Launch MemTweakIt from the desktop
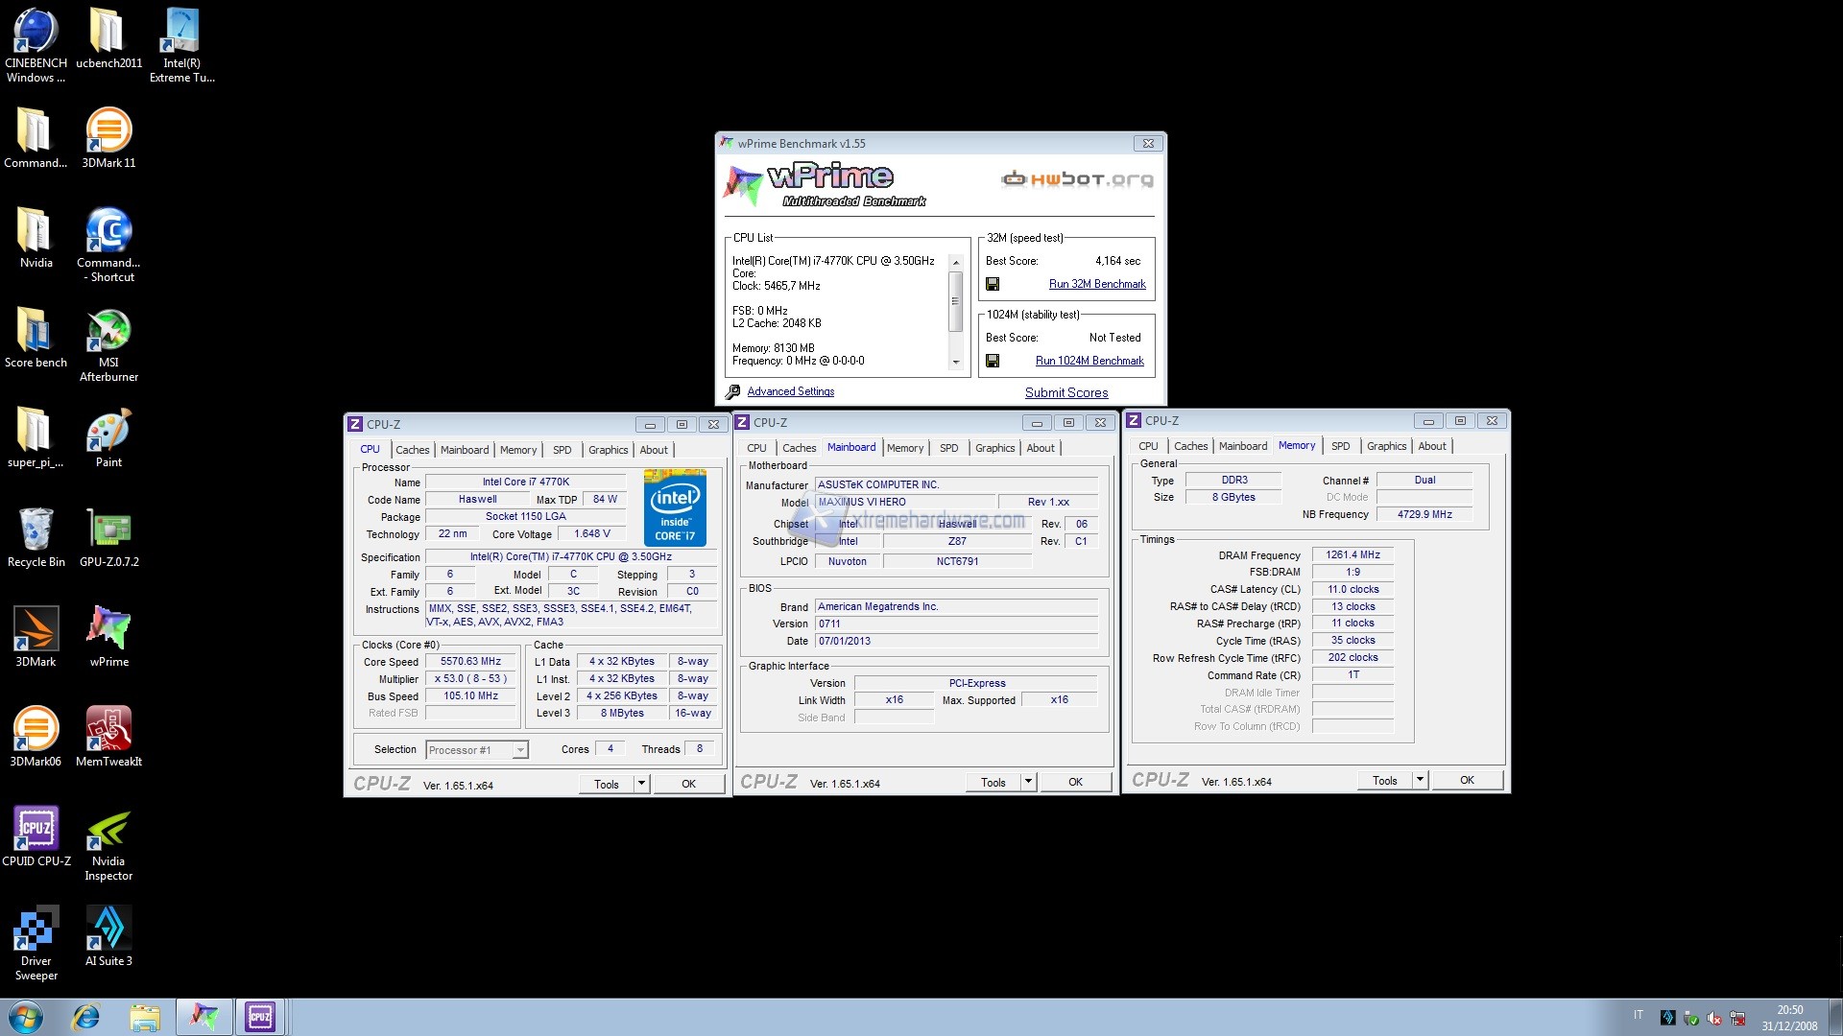This screenshot has height=1036, width=1843. point(108,726)
